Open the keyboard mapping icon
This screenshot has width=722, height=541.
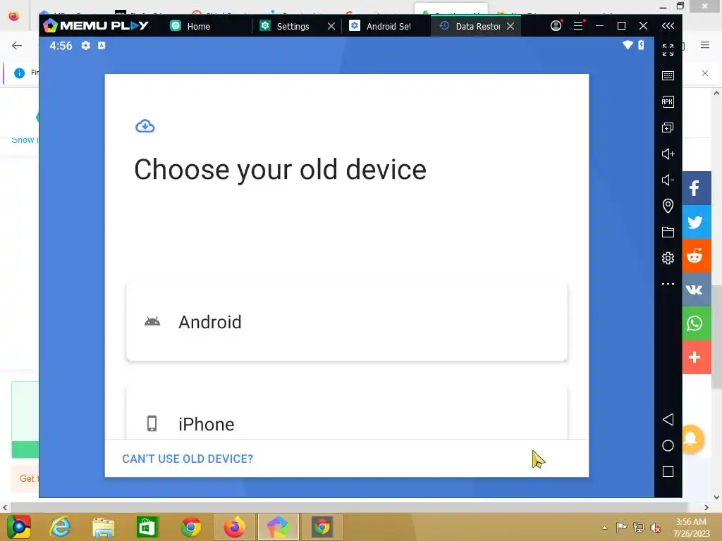668,75
